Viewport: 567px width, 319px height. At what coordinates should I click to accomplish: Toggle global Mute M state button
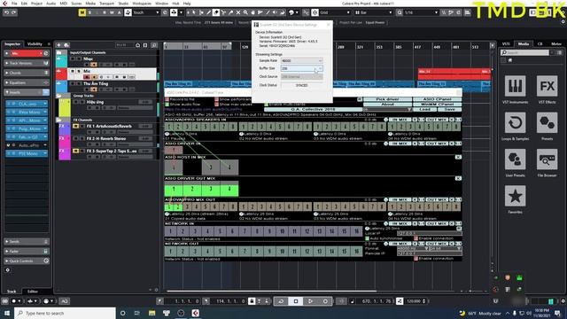click(x=82, y=12)
